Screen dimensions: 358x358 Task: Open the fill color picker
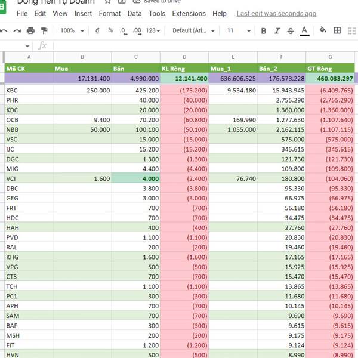click(323, 30)
